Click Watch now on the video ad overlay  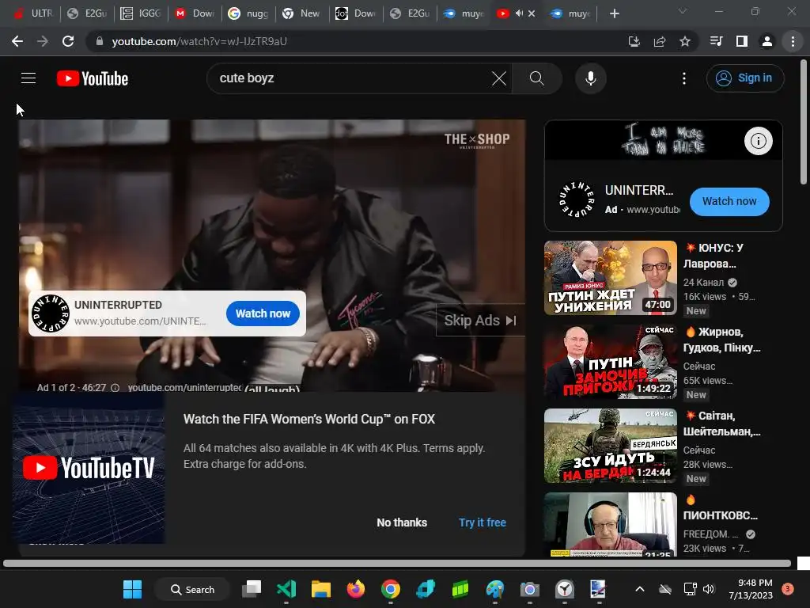coord(263,313)
